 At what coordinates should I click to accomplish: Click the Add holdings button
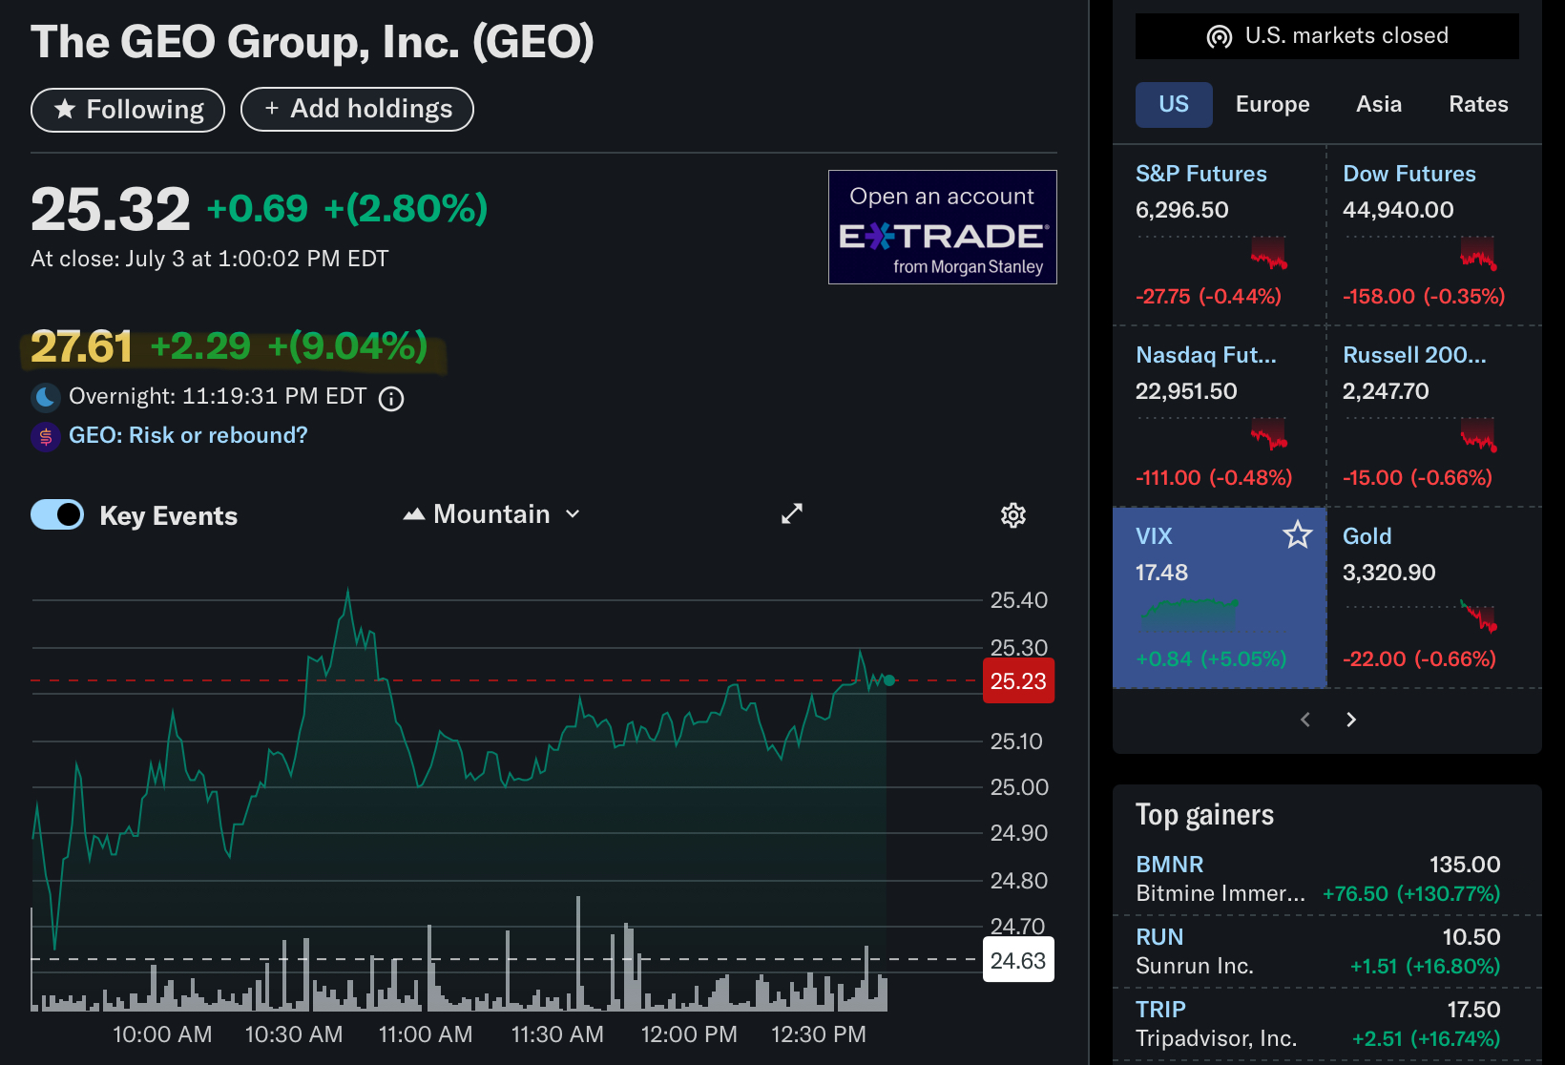coord(357,109)
